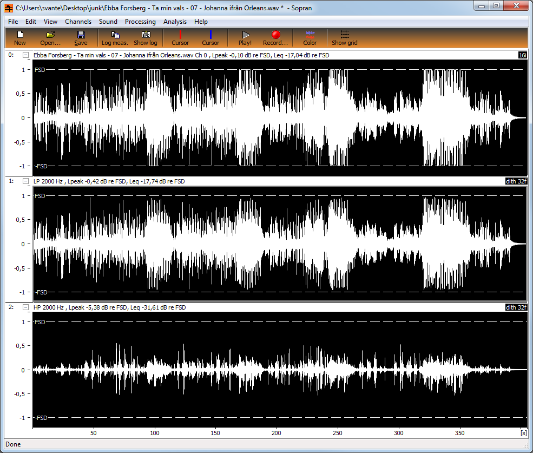This screenshot has width=533, height=453.
Task: Open the Processing menu
Action: [140, 22]
